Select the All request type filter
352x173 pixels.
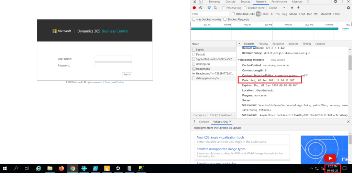(x=258, y=14)
